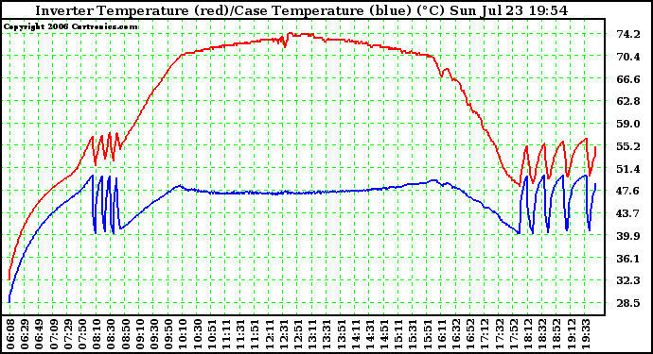
Task: Click the 07:09 time label
Action: click(54, 334)
